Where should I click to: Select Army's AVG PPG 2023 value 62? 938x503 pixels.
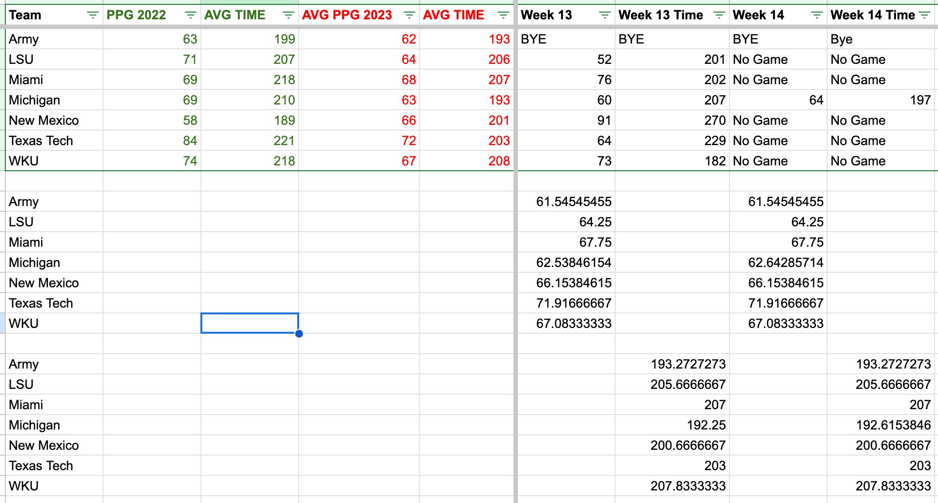point(359,39)
